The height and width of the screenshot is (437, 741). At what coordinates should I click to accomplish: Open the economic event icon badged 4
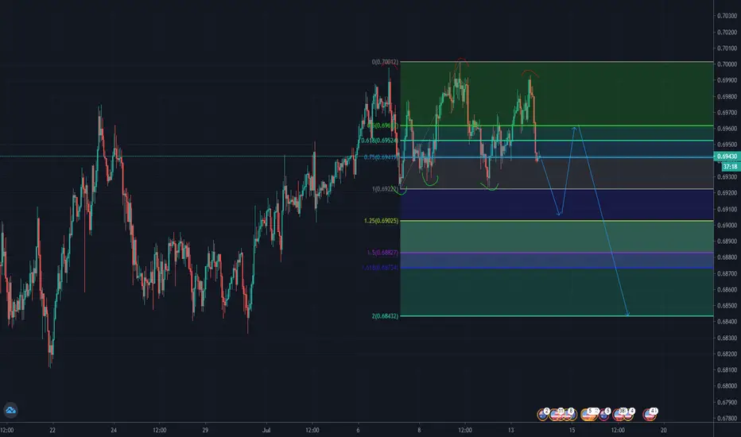pos(629,415)
